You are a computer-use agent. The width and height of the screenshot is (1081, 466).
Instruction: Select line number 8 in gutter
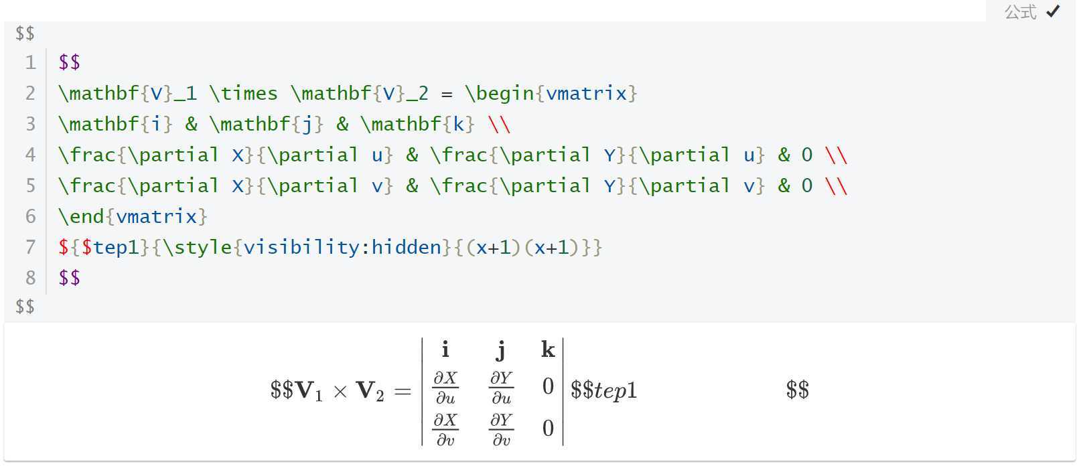point(30,278)
